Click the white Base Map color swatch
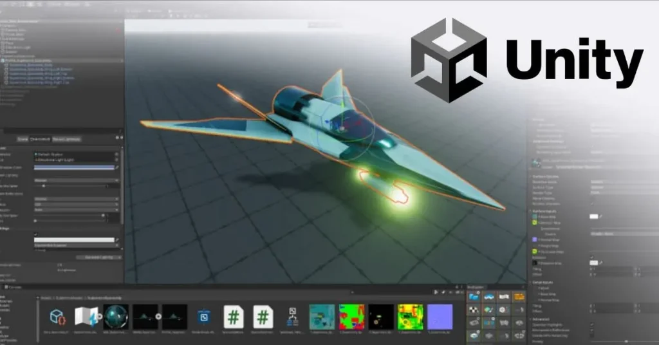The width and height of the screenshot is (659, 345). [x=594, y=216]
